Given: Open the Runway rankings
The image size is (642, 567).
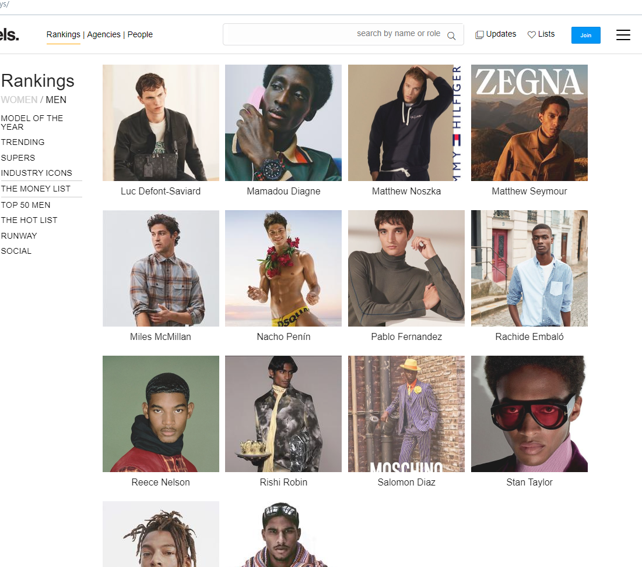Looking at the screenshot, I should [19, 236].
